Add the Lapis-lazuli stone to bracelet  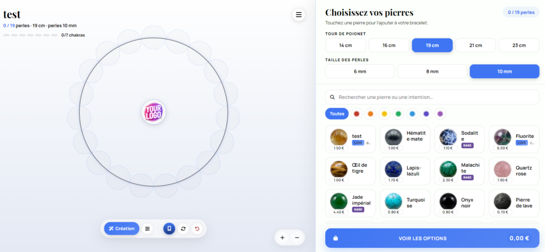tap(405, 171)
